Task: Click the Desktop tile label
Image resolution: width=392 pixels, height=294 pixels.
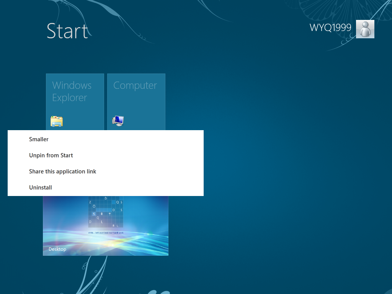Action: 57,249
